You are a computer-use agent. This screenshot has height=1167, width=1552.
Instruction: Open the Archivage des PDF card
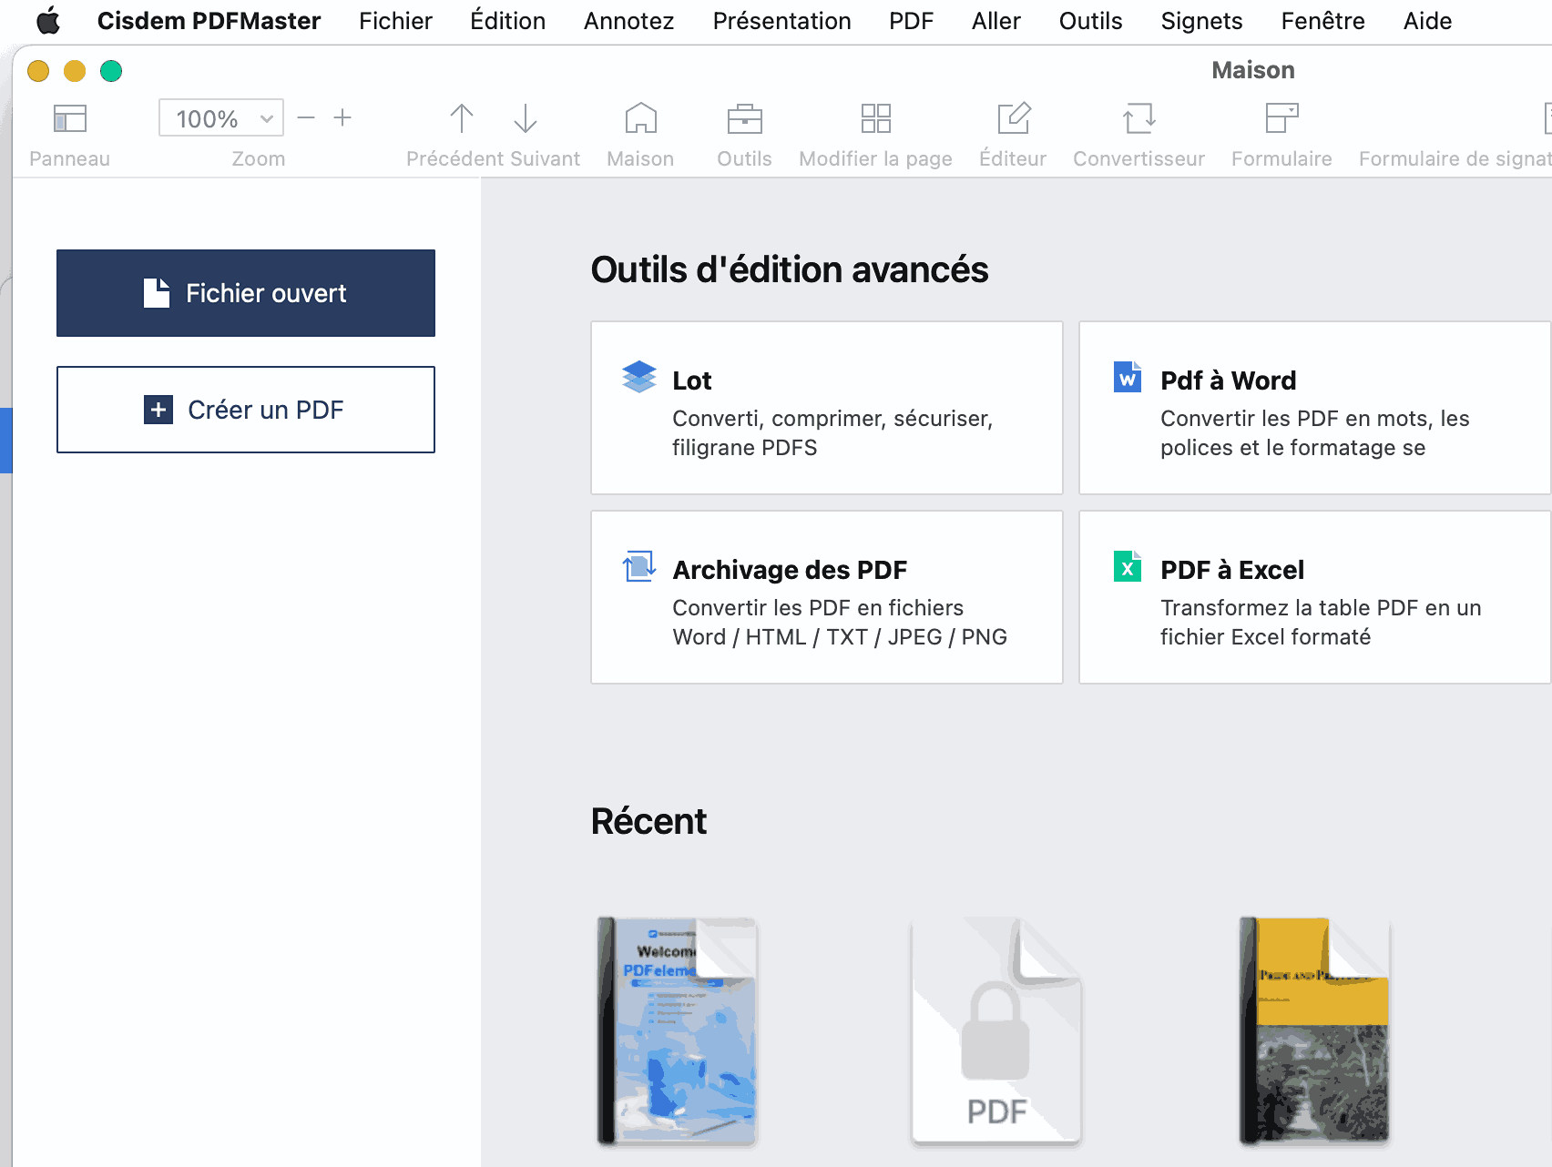tap(827, 597)
